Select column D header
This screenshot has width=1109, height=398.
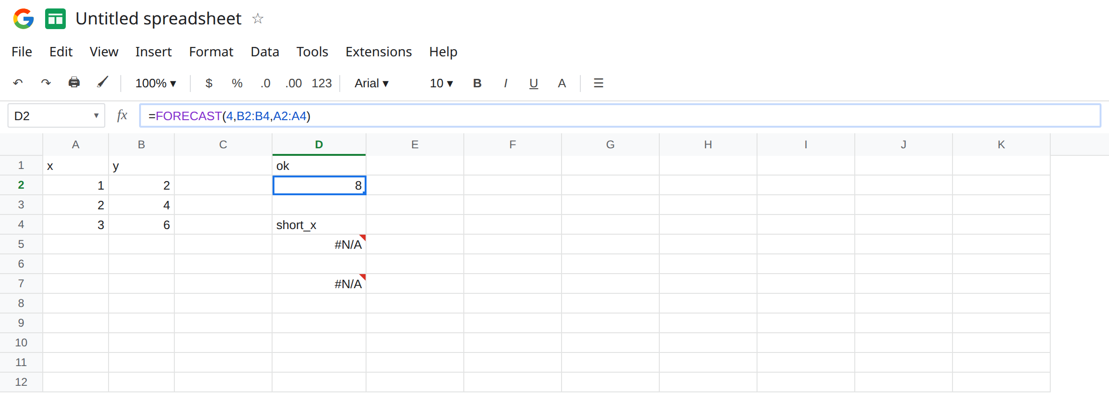319,145
